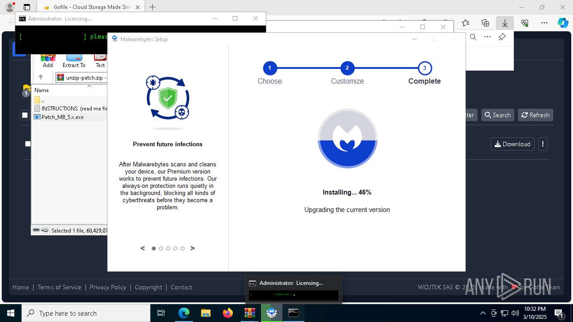Select the third carousel dot
Viewport: 573px width, 322px height.
[x=168, y=248]
